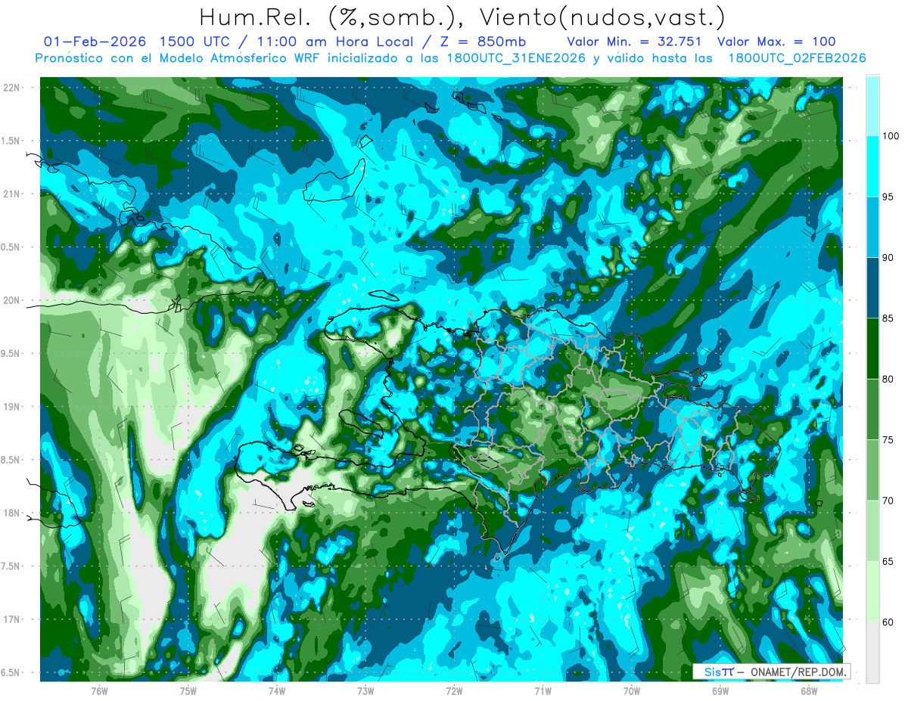Select the gray legend swatch below 60
The height and width of the screenshot is (701, 908).
[x=872, y=653]
